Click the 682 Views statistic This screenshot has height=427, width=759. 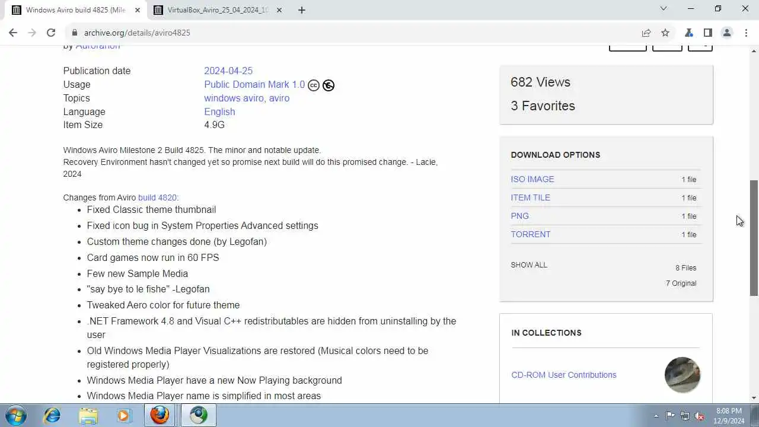[540, 82]
